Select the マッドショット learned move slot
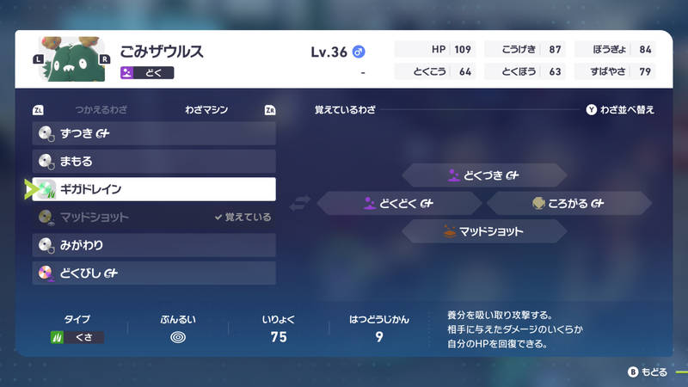688x387 pixels. point(484,231)
